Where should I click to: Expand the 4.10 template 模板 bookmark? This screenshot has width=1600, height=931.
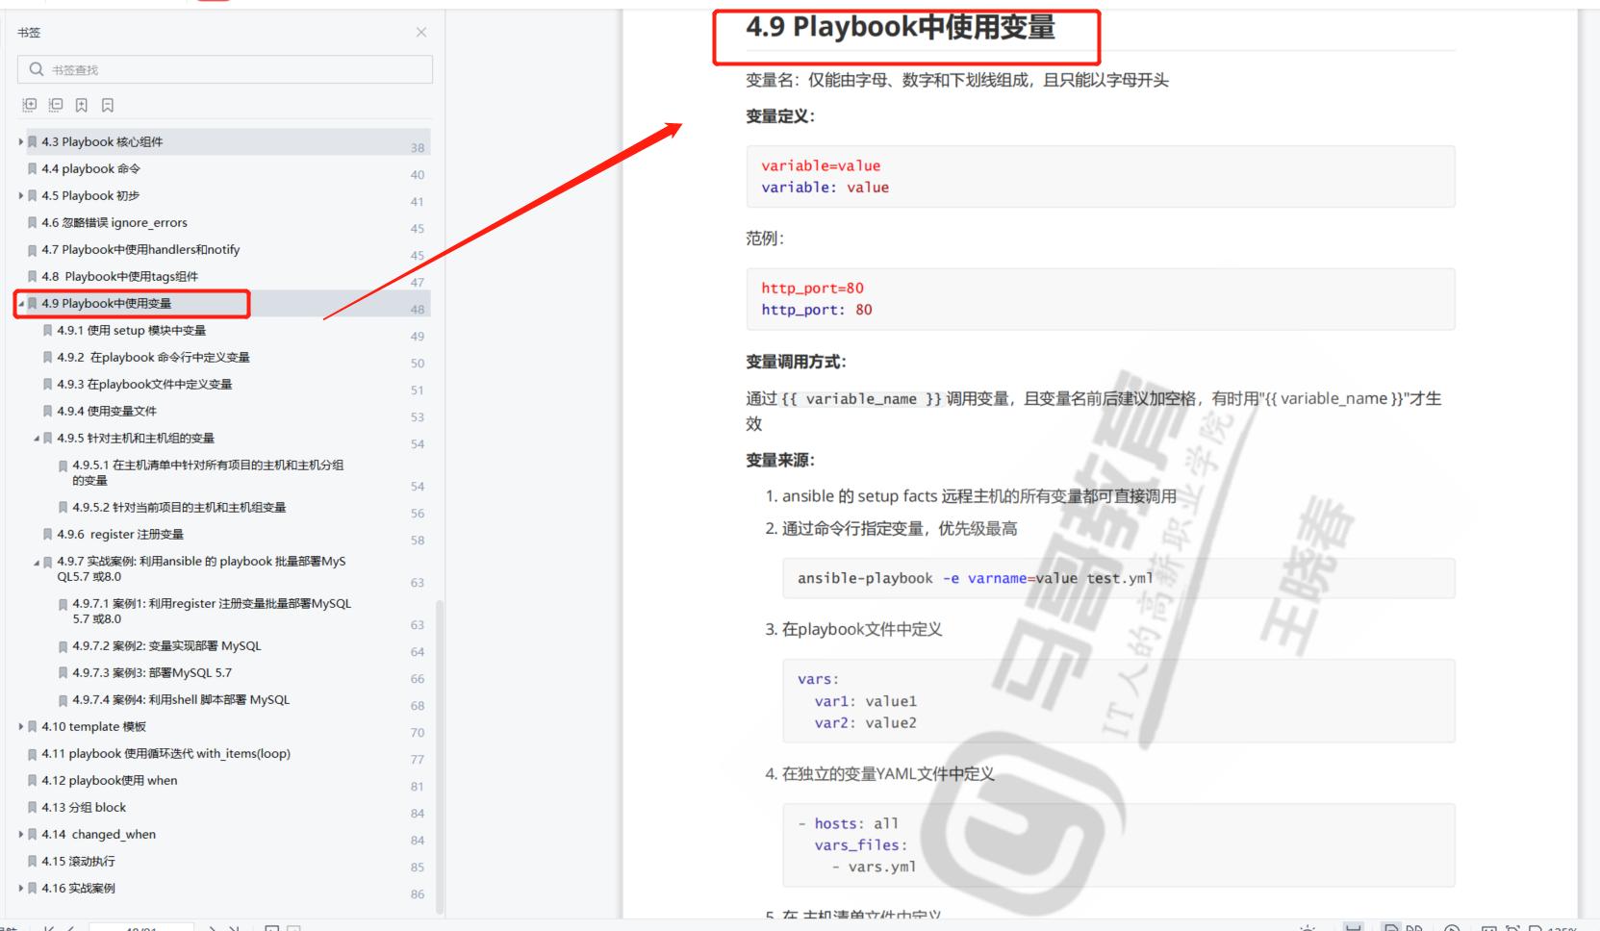21,727
